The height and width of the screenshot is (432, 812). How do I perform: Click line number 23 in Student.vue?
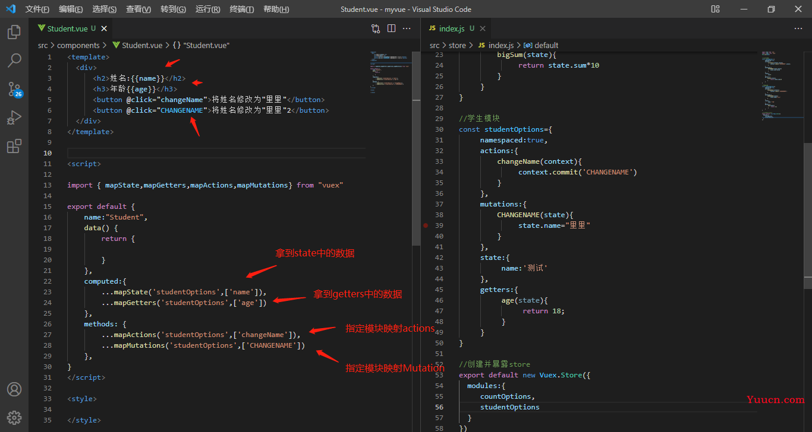(x=48, y=292)
